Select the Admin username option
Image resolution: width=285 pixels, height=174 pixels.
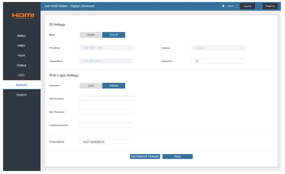pyautogui.click(x=114, y=85)
